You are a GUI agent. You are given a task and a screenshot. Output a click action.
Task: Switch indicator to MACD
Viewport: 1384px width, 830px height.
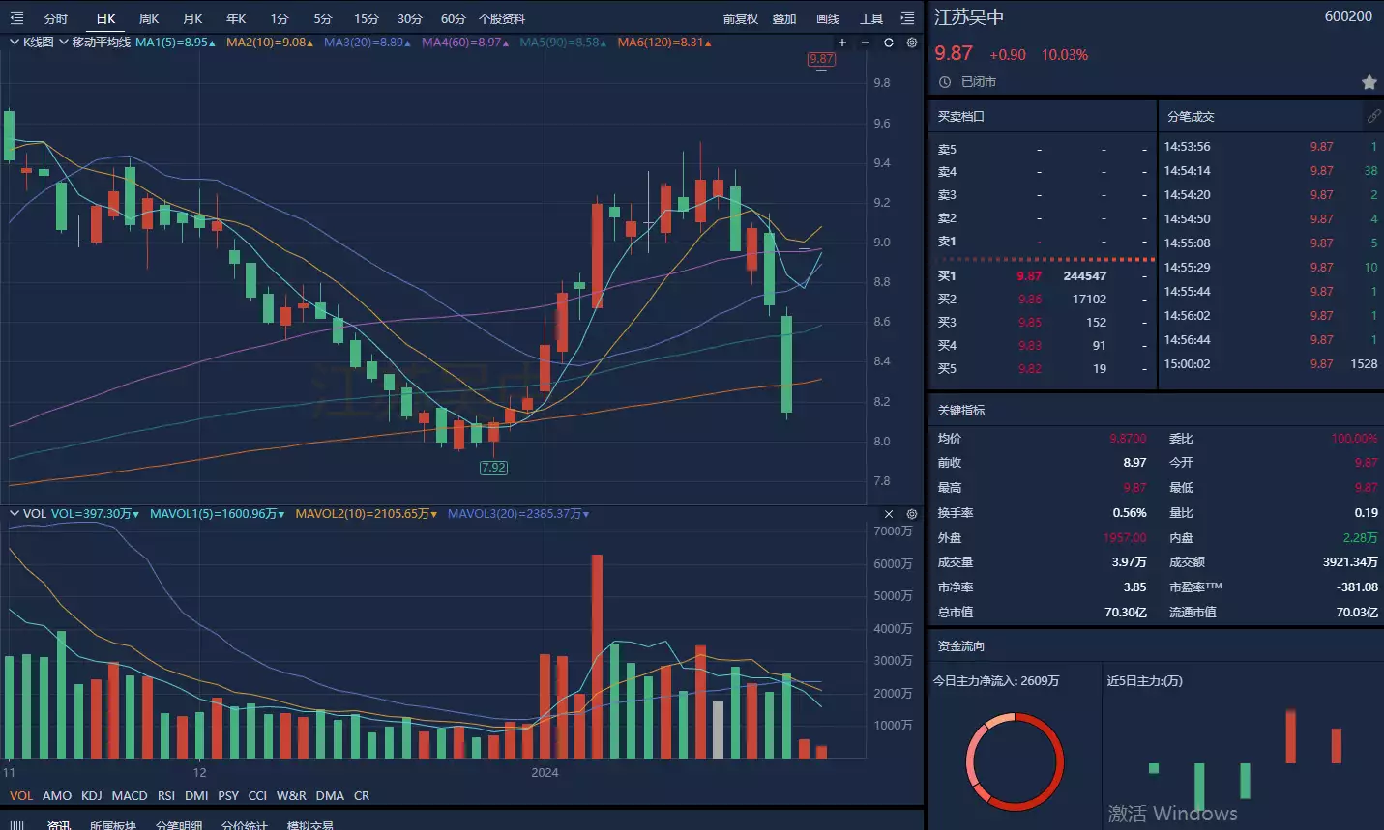point(130,796)
